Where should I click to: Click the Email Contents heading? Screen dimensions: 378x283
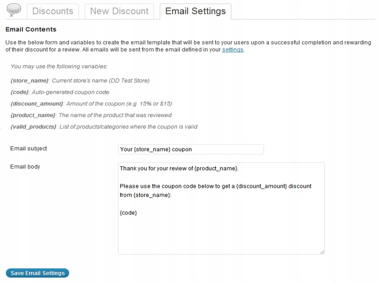pos(31,30)
